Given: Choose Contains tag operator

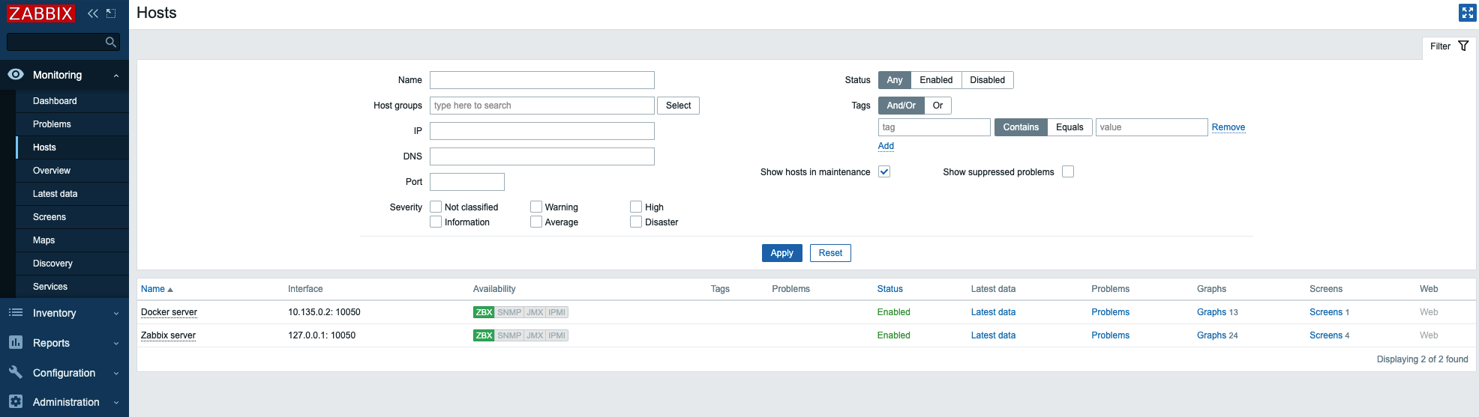Looking at the screenshot, I should (1021, 127).
